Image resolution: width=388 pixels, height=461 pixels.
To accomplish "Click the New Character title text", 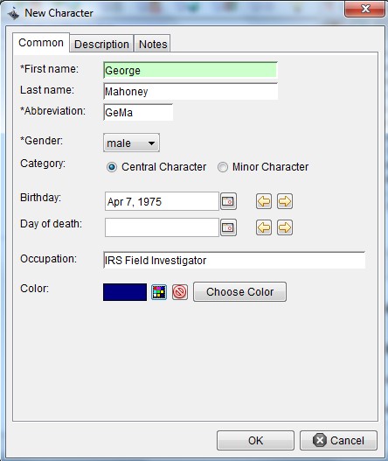I will pyautogui.click(x=59, y=13).
